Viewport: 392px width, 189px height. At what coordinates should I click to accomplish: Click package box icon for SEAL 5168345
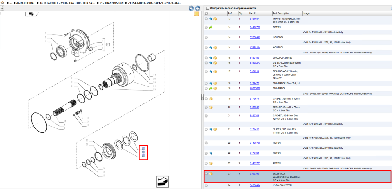[x=211, y=107]
